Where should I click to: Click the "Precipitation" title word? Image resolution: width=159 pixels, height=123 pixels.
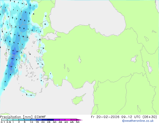11,117
